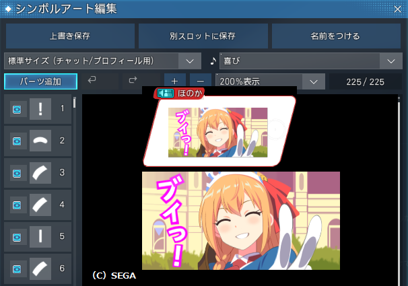Toggle visibility eye of layer 6
Viewport: 408px width, 286px height.
18,269
